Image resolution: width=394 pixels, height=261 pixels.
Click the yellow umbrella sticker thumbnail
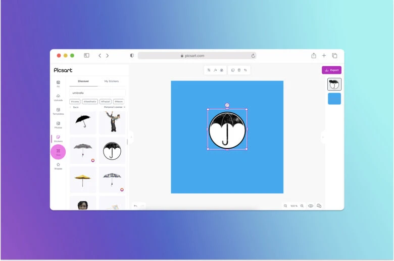coord(83,180)
